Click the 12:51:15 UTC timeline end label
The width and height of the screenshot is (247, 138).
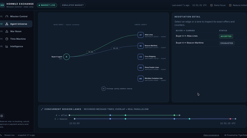228,123
